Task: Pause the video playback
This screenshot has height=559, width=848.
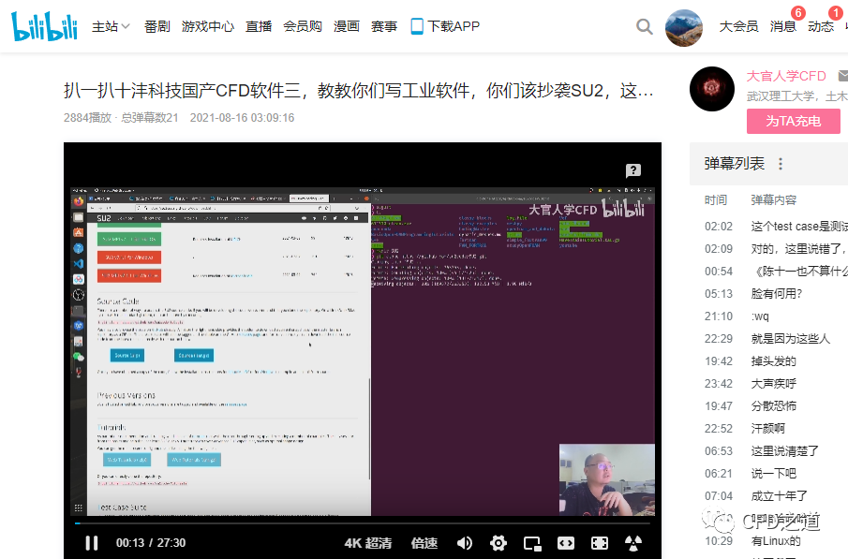Action: pos(92,543)
